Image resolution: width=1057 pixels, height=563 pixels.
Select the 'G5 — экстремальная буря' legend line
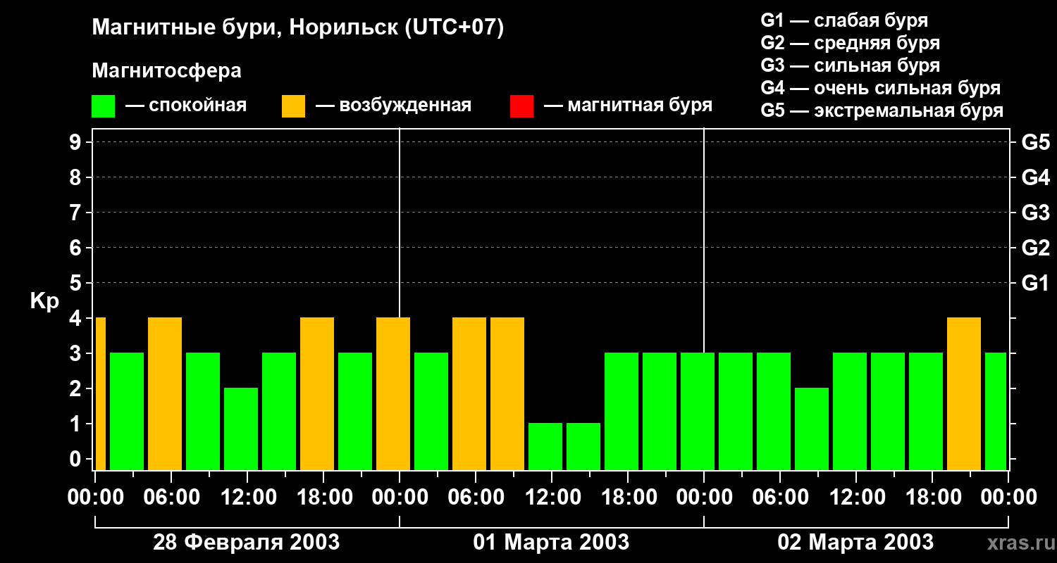coord(882,110)
